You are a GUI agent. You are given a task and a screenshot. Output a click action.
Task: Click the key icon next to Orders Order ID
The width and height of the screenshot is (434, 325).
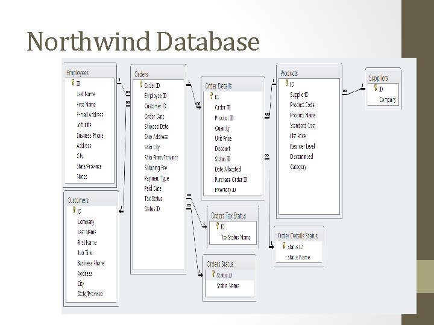tap(141, 84)
